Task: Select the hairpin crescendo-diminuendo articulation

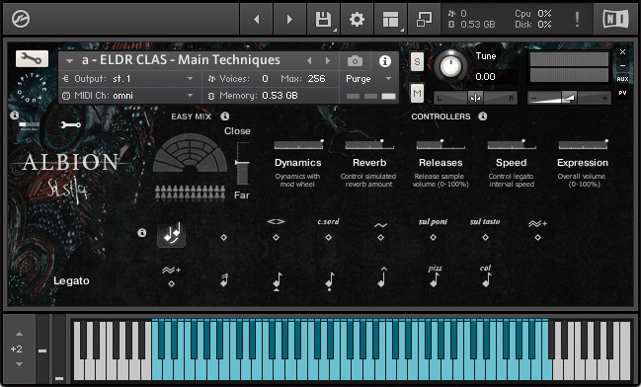Action: [276, 229]
